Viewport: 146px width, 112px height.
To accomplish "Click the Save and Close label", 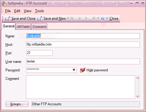I will pyautogui.click(x=23, y=19).
